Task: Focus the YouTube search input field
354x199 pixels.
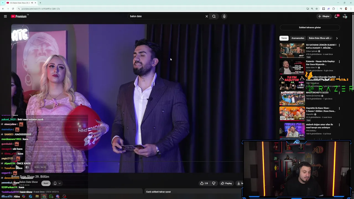Action: (166, 16)
